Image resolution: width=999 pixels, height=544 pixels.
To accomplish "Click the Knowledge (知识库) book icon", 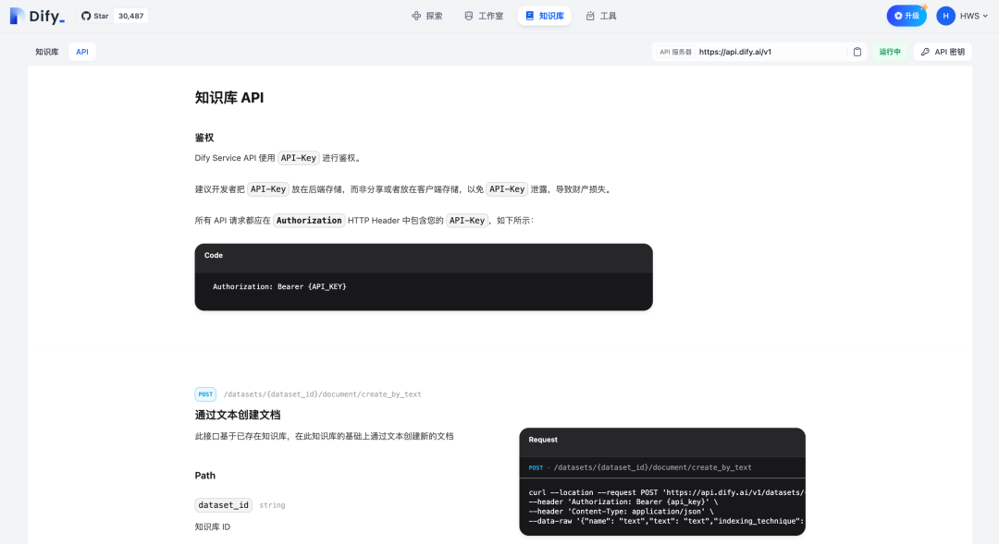I will [529, 16].
